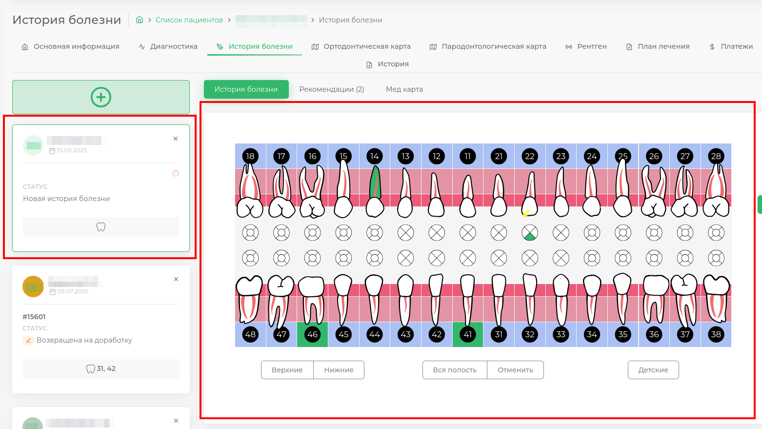Click the Верхние button
This screenshot has height=429, width=762.
pyautogui.click(x=287, y=370)
